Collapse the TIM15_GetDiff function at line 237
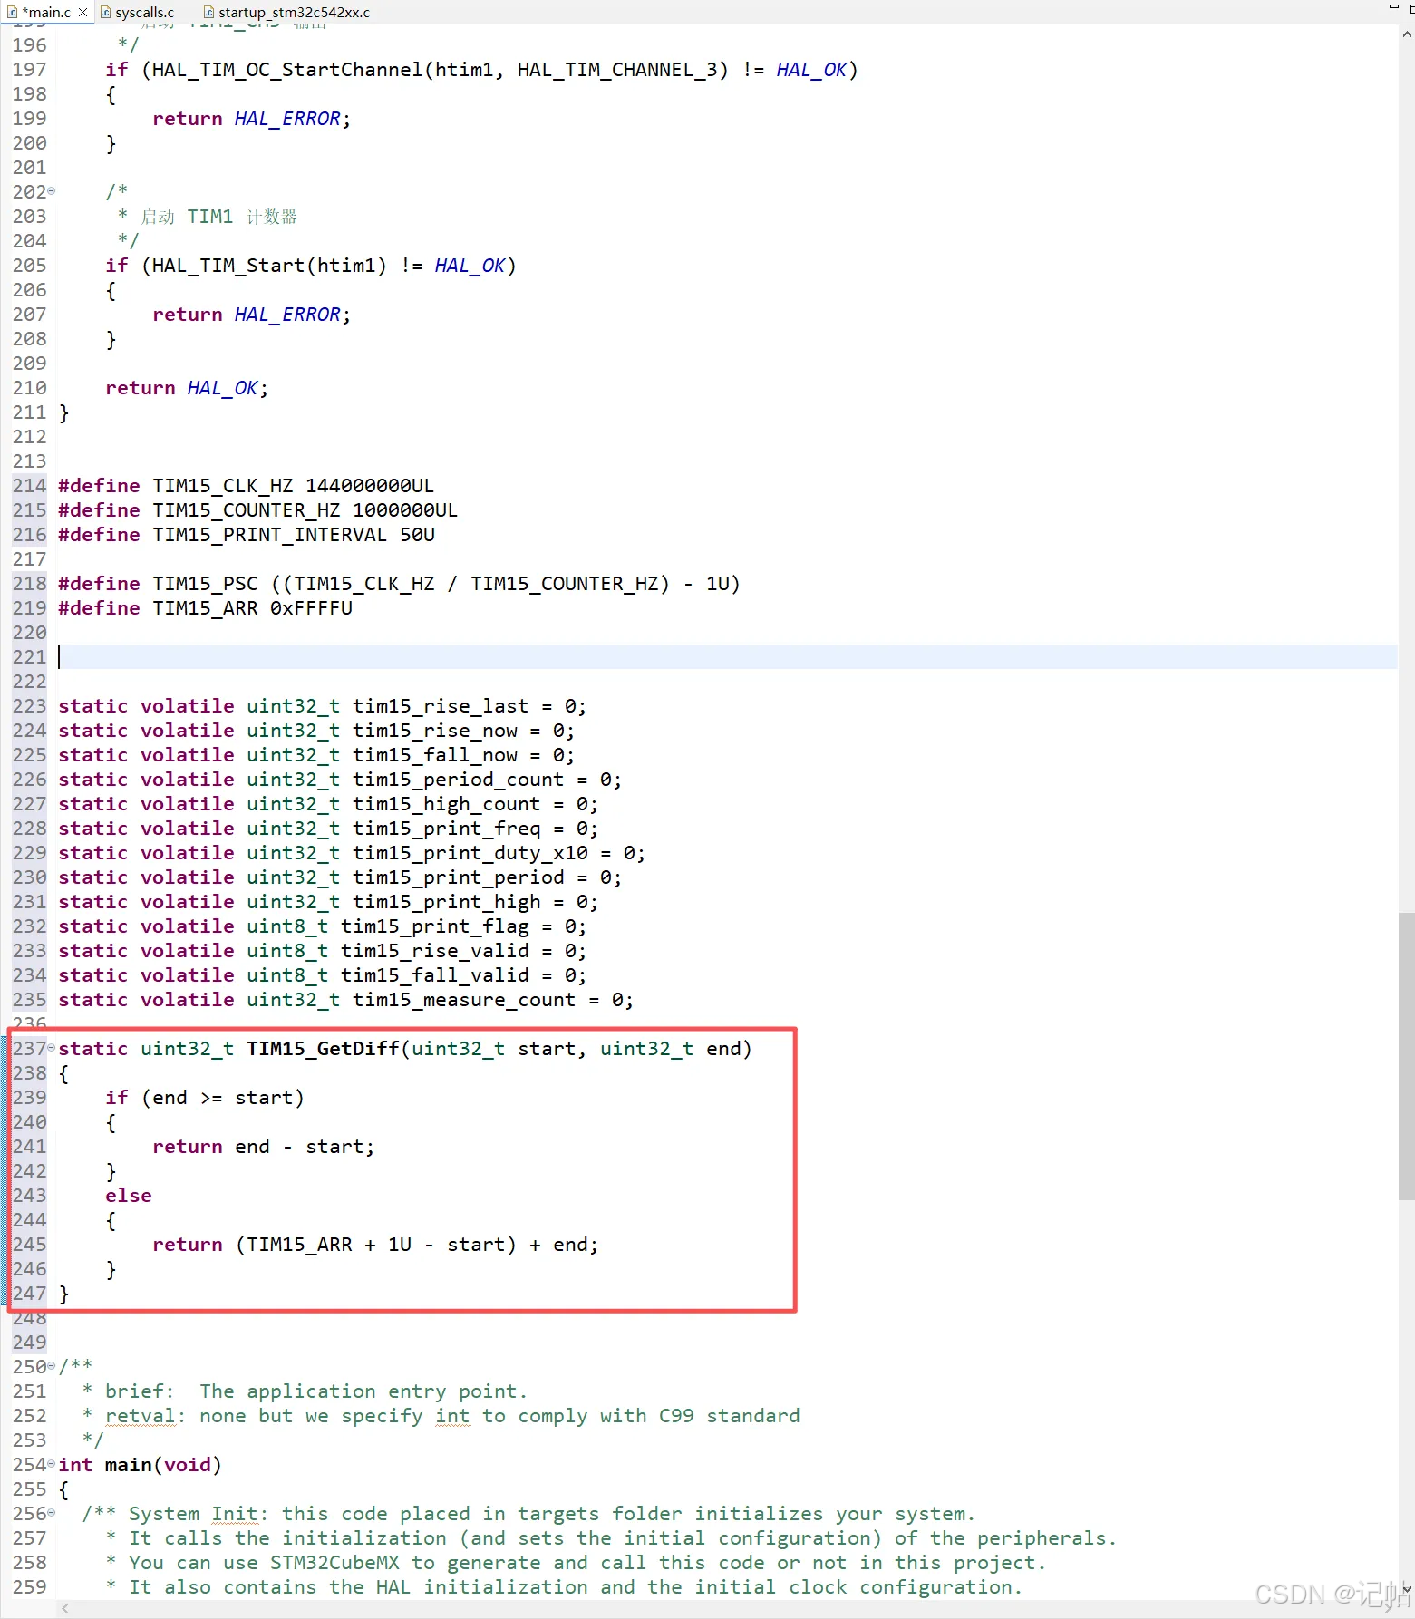The image size is (1415, 1619). (x=52, y=1048)
